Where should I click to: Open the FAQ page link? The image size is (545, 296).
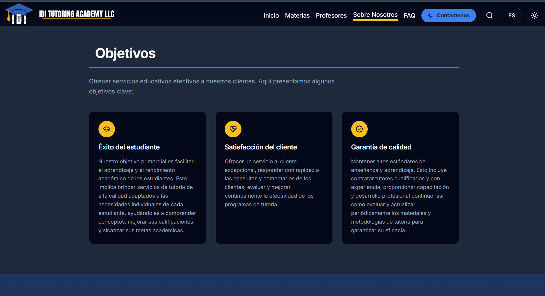point(409,16)
